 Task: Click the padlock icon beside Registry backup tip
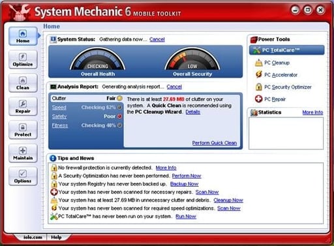pos(54,184)
